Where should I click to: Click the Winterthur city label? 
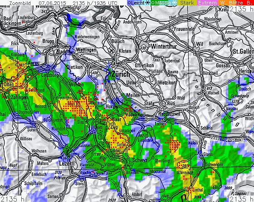coord(164,46)
